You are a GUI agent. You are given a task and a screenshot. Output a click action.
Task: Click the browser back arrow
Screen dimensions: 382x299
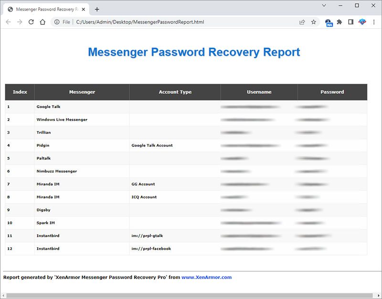pos(8,22)
